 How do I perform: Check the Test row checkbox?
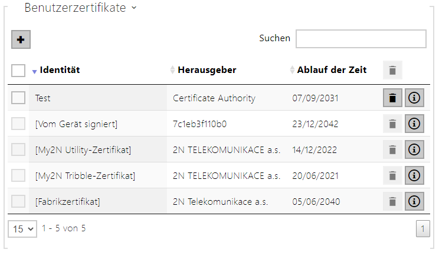18,98
